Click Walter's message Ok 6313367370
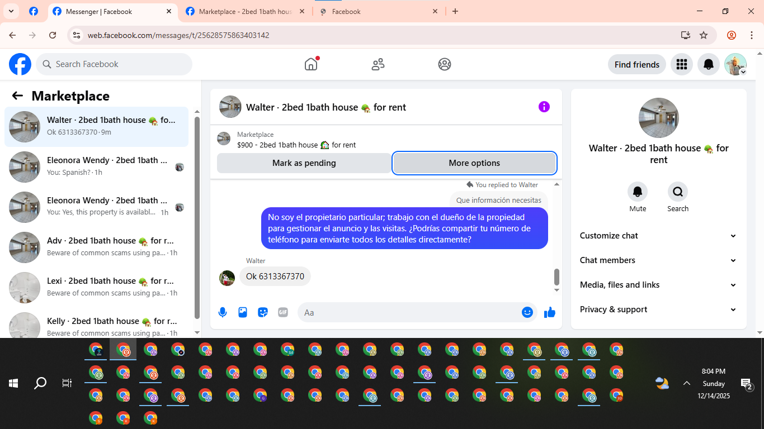 275,277
